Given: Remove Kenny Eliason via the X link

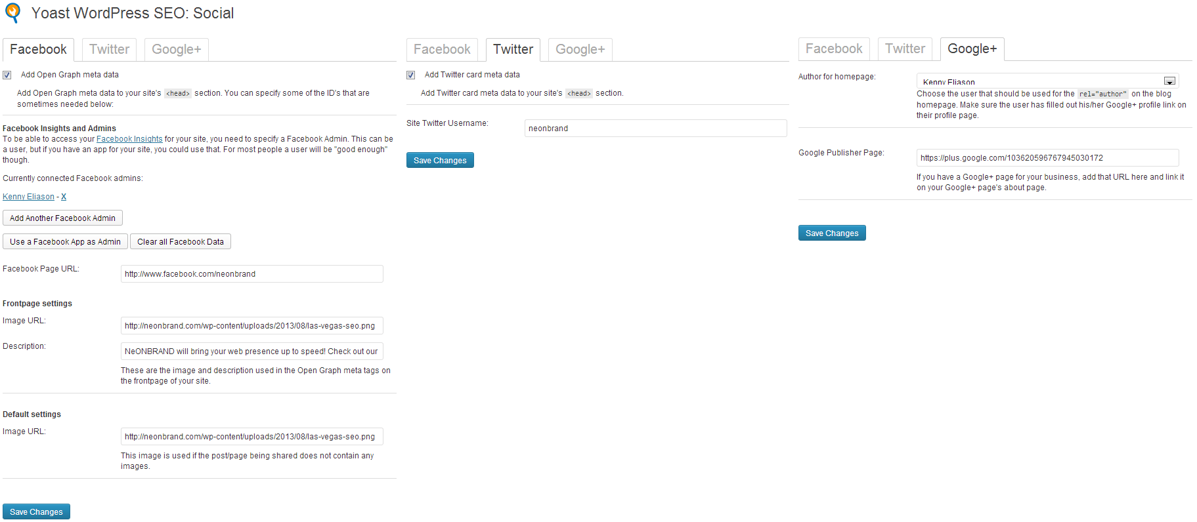Looking at the screenshot, I should pyautogui.click(x=64, y=197).
